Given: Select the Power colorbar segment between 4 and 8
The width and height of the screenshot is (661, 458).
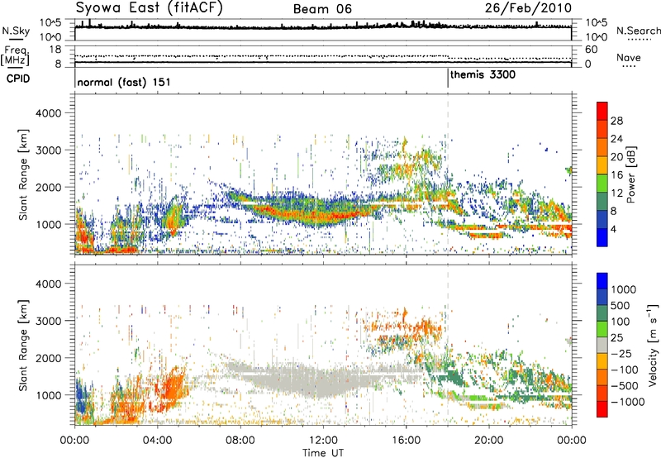Looking at the screenshot, I should pos(602,220).
